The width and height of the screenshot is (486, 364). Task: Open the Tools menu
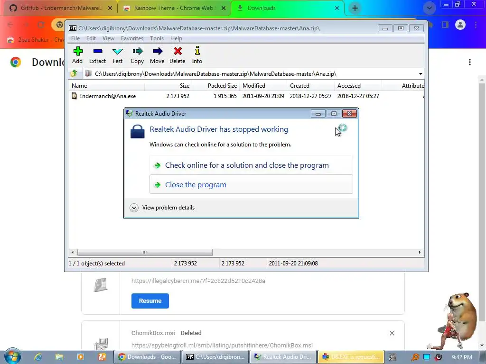(x=157, y=38)
